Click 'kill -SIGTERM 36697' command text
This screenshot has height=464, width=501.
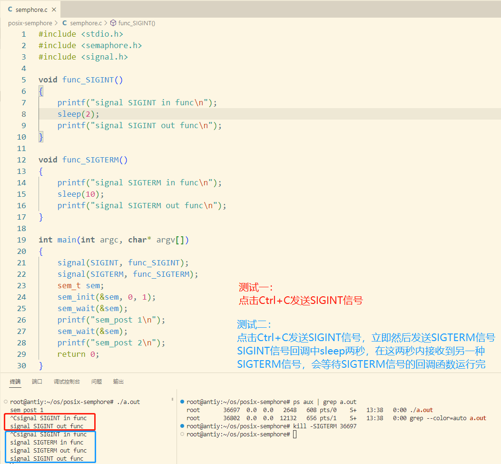(324, 426)
